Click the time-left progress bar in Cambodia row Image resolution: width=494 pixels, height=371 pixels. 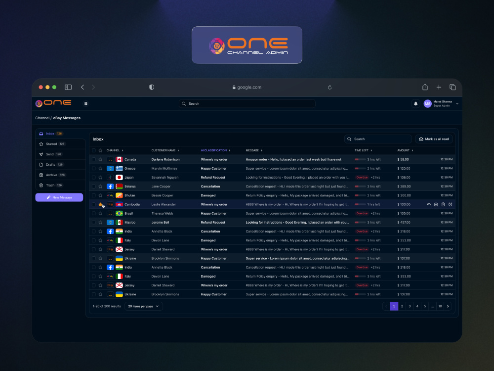tap(360, 204)
